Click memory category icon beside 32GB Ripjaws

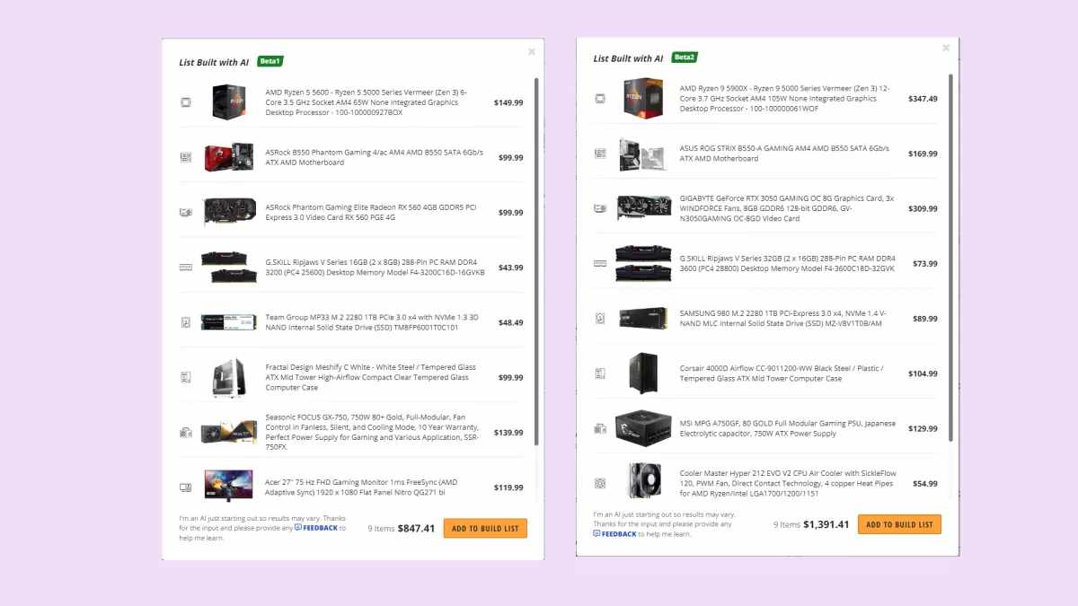point(600,263)
